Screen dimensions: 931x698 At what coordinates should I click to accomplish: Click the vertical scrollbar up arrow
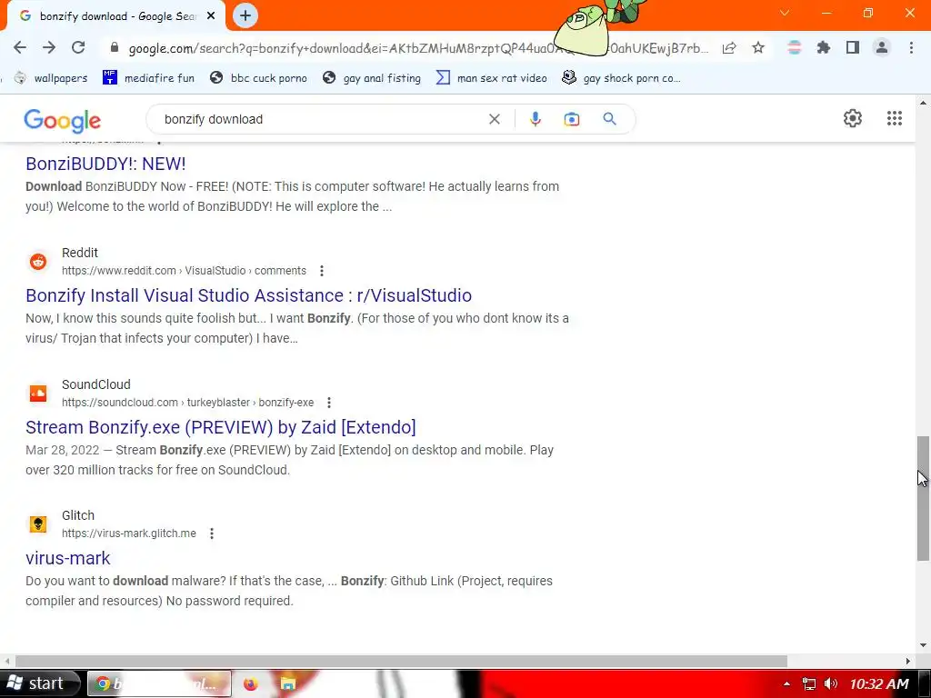923,104
